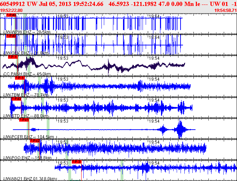Click the dark PANH BHZ waveform trace
237x181 pixels.
click(94, 65)
